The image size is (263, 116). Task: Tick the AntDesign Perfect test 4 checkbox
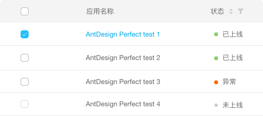point(25,104)
